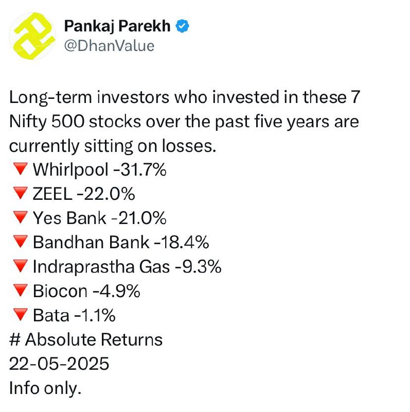The width and height of the screenshot is (410, 412).
Task: Click the Indraprastha Gas -9.3% entry
Action: [x=127, y=267]
